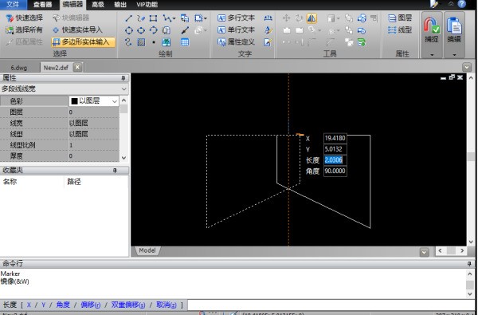Select the Point drawing tool
The width and height of the screenshot is (478, 315).
[x=153, y=42]
